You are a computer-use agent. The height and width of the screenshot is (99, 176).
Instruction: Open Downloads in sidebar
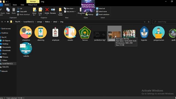(6, 50)
